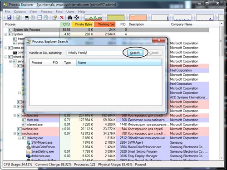Screen dimensions: 227x170
Task: Click the SWMAgent.exe process icon
Action: pos(29,142)
